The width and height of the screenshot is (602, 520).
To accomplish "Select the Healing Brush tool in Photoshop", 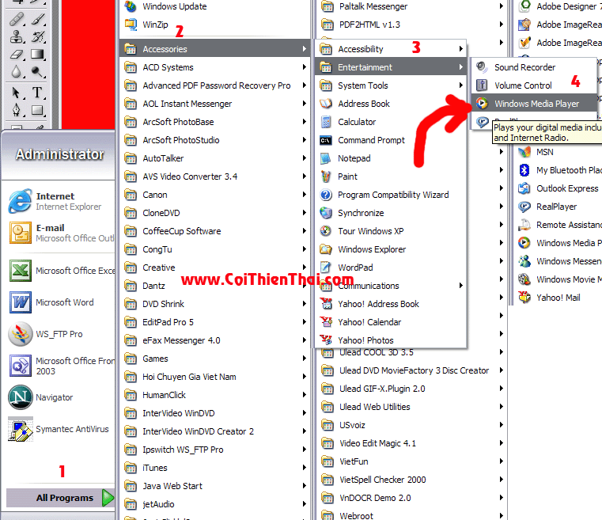I will 17,19.
